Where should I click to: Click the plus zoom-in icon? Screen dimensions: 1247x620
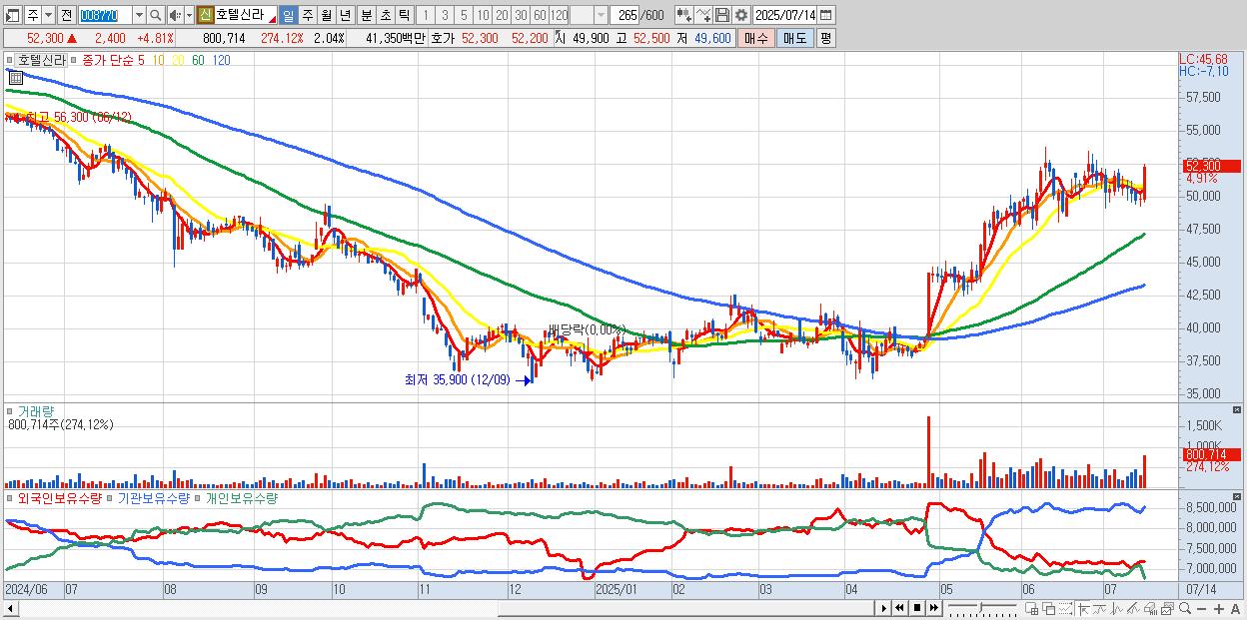pos(1219,608)
